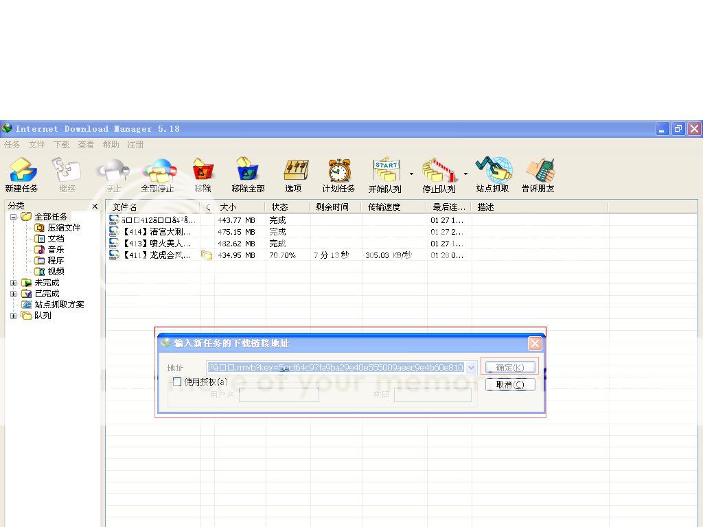Click the 开始队列 (start queue) icon
The height and width of the screenshot is (527, 703).
point(385,171)
